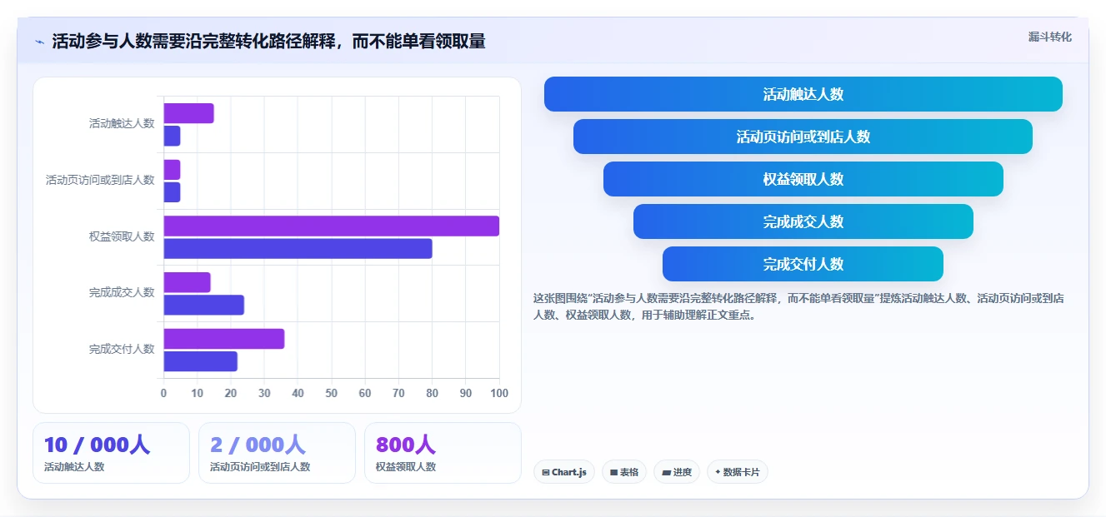
Task: Click the purple bar for 完成成交人数
Action: (187, 282)
